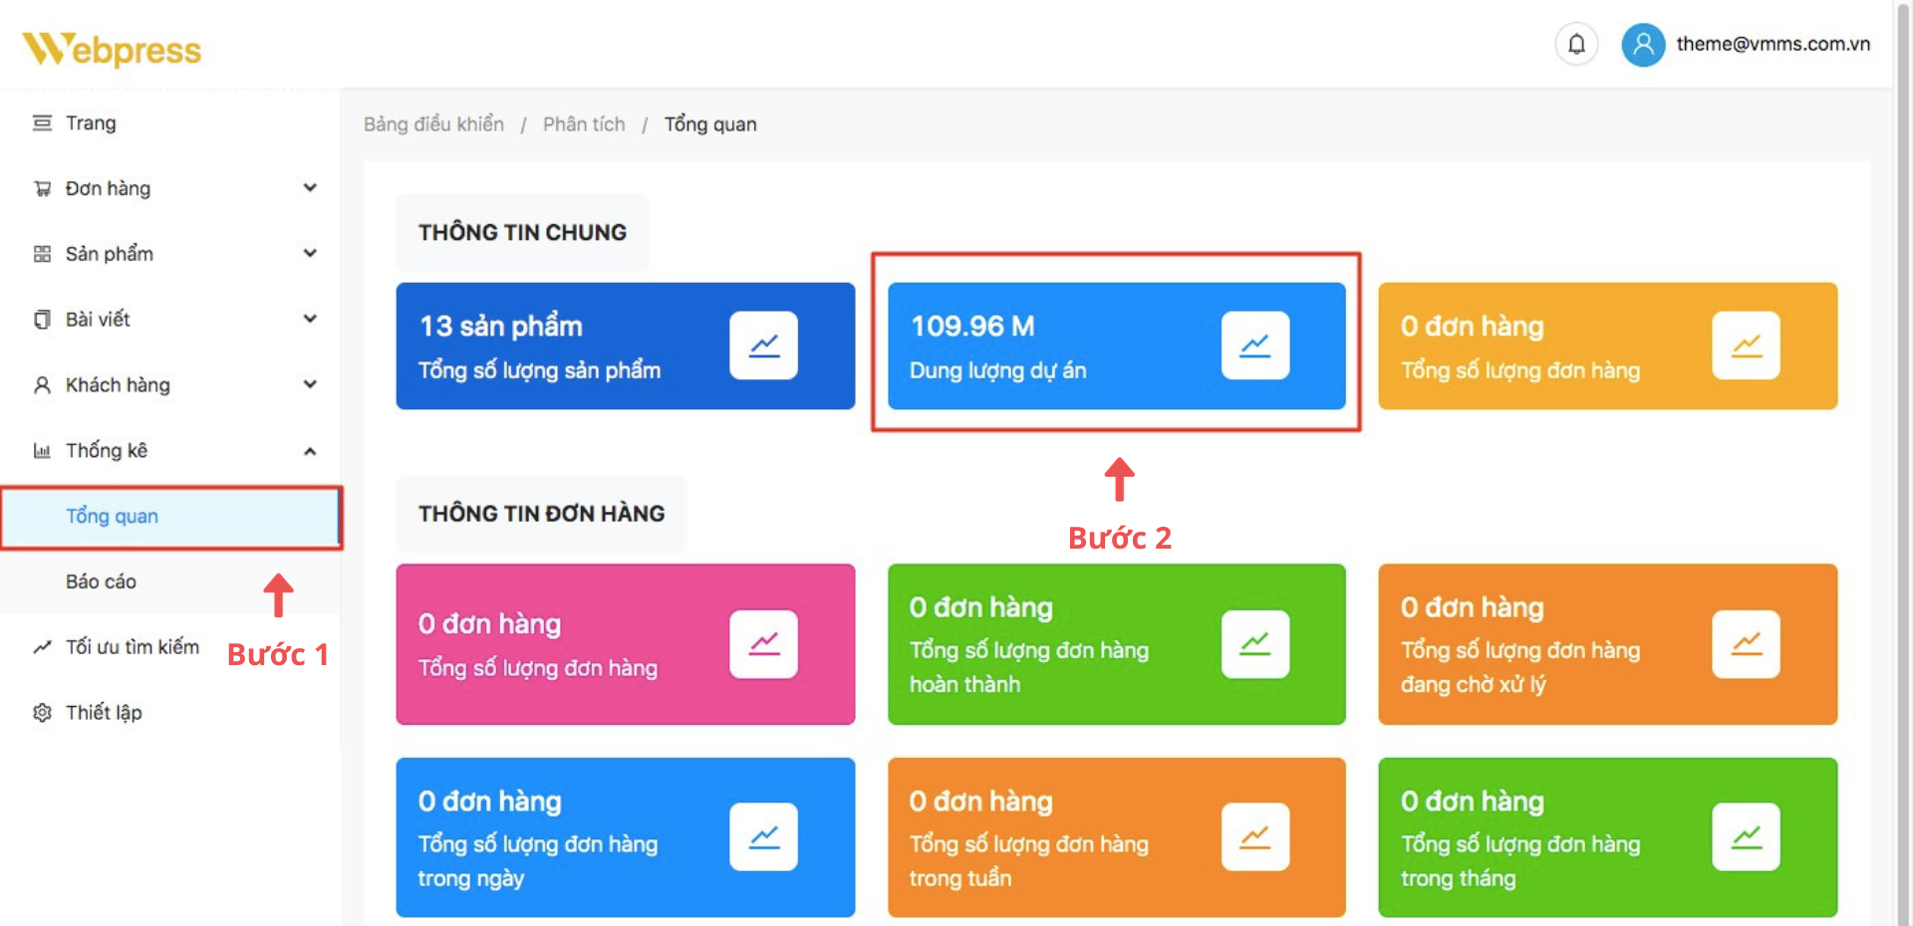Click chart icon on trong ngày orders card

click(x=763, y=837)
